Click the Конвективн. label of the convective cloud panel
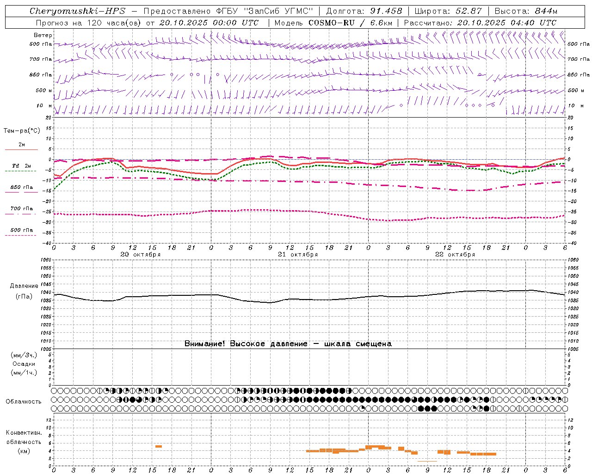592x474 pixels. tap(24, 433)
